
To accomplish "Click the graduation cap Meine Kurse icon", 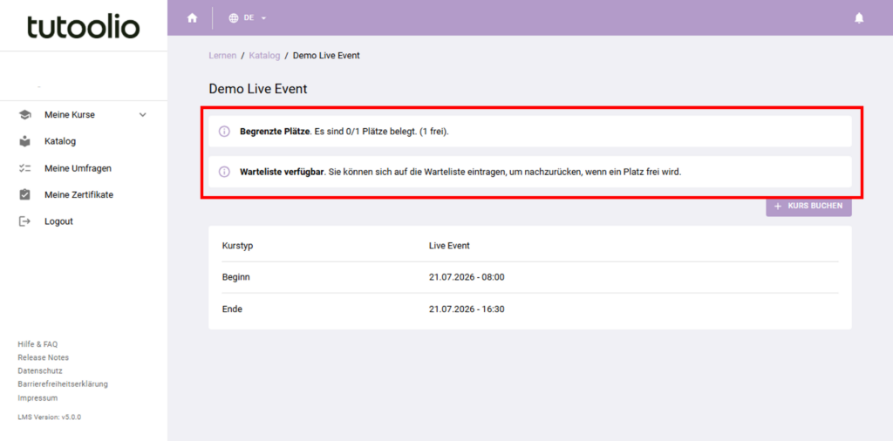I will (24, 114).
